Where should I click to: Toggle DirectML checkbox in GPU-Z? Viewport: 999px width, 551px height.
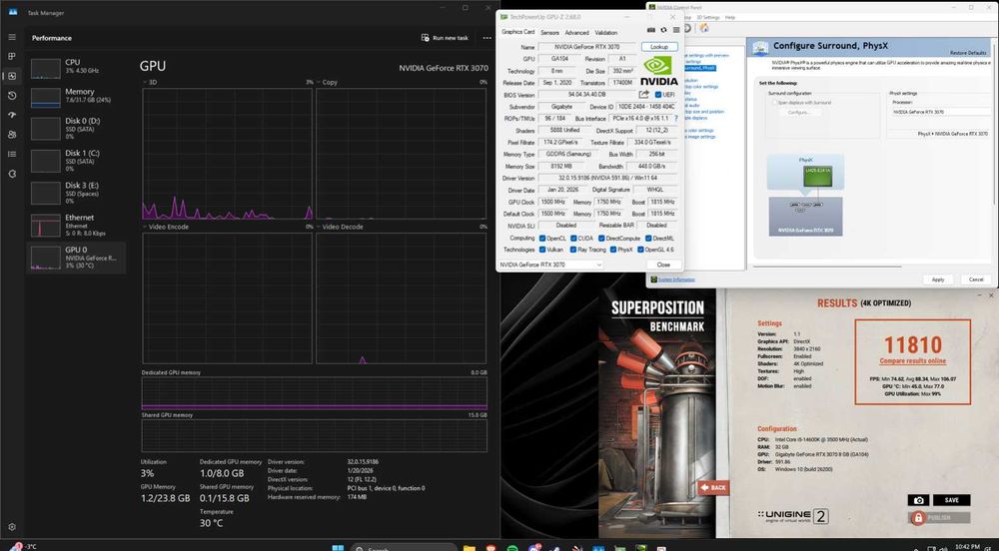click(648, 238)
